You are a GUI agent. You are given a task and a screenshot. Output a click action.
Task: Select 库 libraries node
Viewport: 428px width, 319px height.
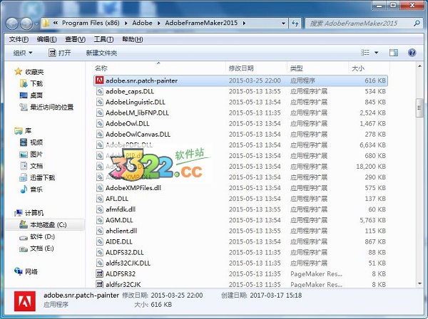coord(23,131)
